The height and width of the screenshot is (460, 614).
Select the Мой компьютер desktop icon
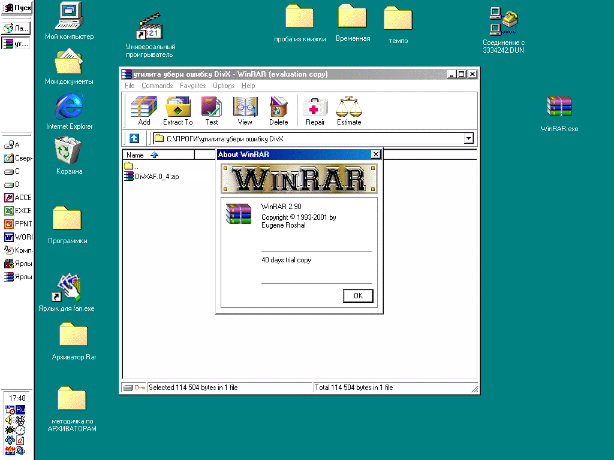click(70, 21)
